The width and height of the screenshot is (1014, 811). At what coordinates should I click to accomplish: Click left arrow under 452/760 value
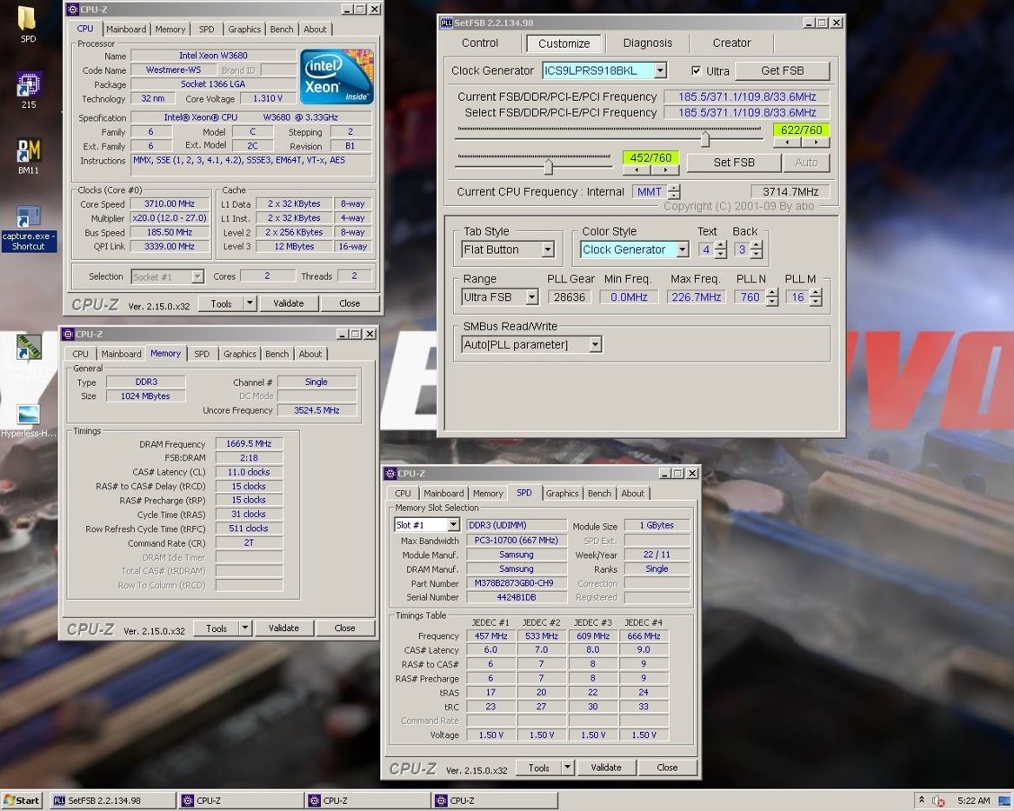click(x=637, y=170)
